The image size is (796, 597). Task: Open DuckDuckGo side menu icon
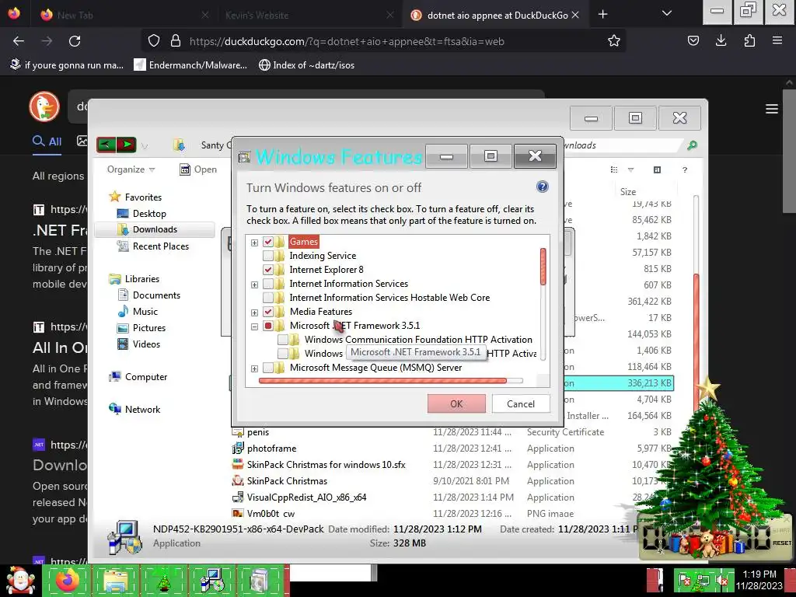tap(772, 109)
